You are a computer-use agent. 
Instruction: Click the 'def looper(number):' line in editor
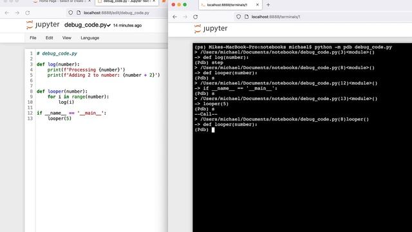coord(62,92)
